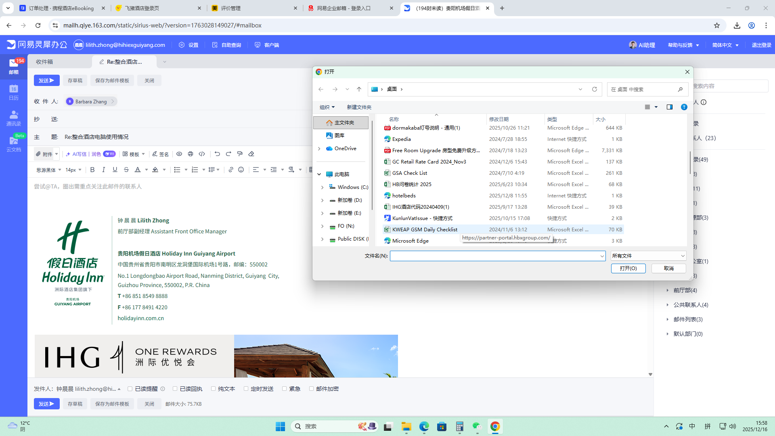Screen dimensions: 775x436
Task: Click the 打开(O) button
Action: (628, 268)
